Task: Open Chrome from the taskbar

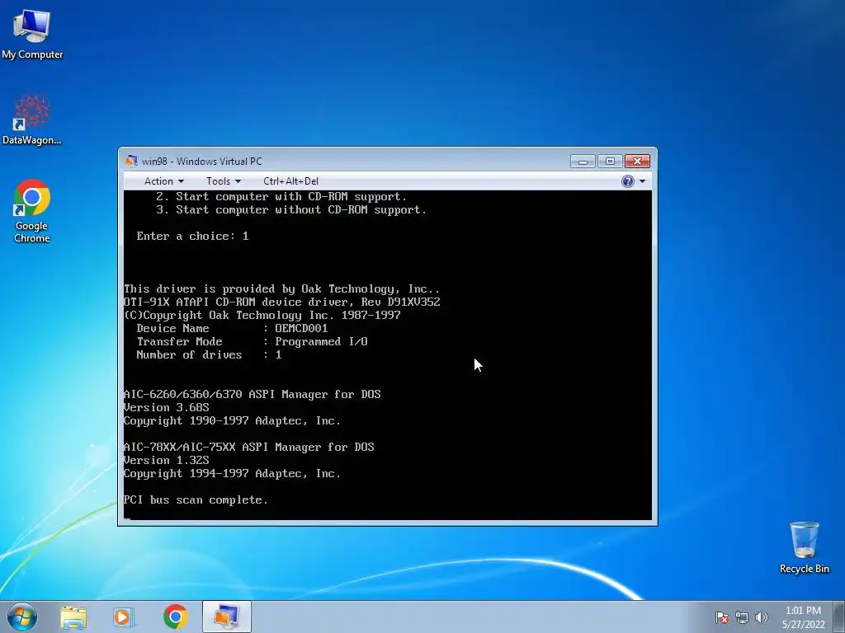Action: pyautogui.click(x=175, y=617)
